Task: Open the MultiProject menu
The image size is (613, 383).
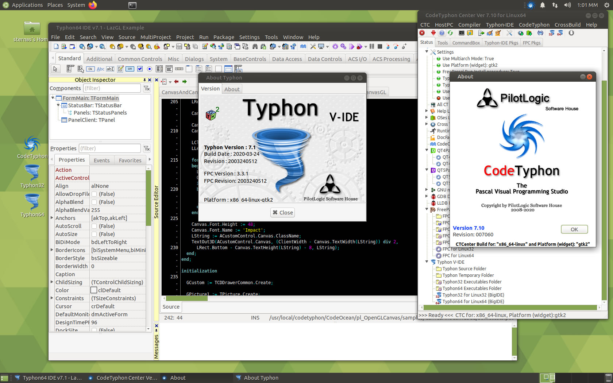Action: coord(155,37)
